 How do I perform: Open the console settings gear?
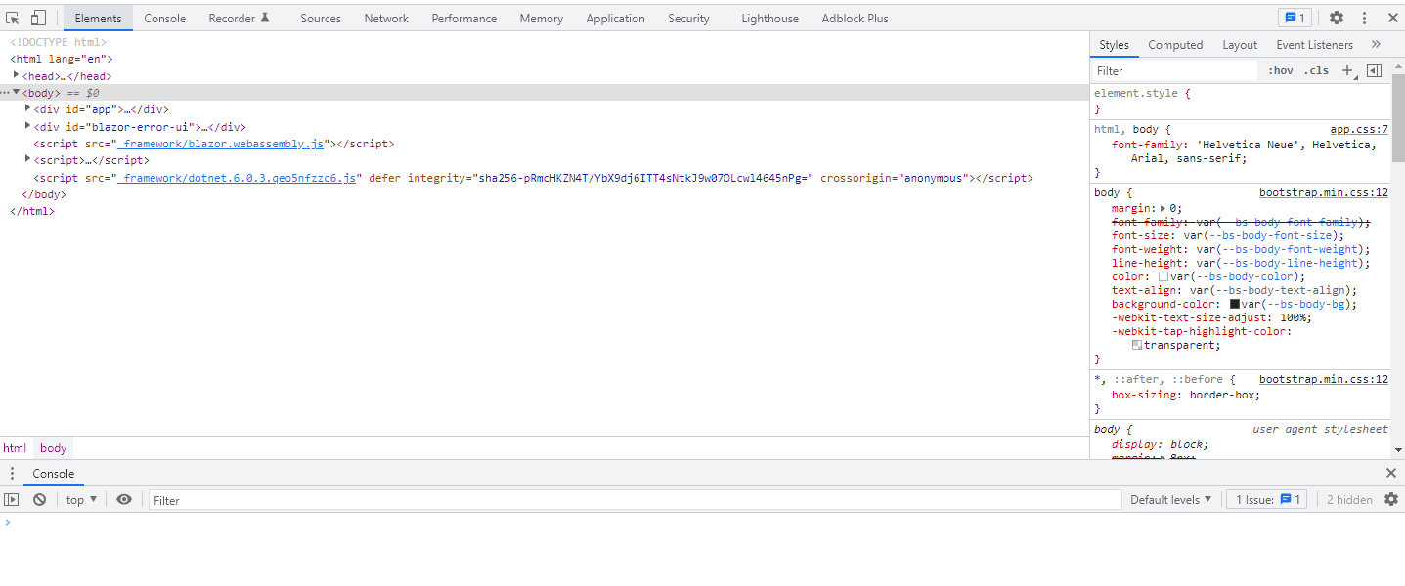point(1391,499)
